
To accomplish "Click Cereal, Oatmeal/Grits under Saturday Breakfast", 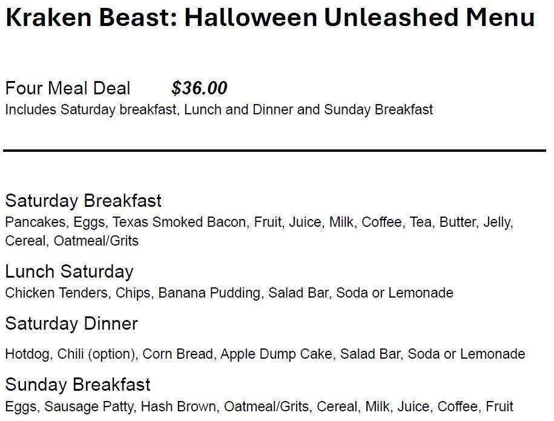I will click(71, 241).
